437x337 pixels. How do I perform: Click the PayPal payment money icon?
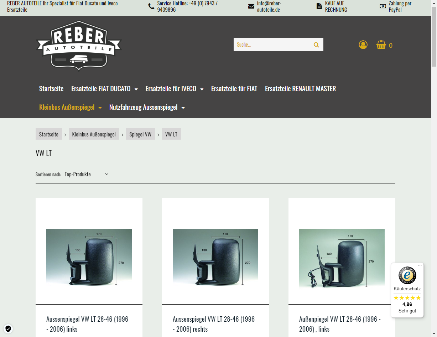click(x=383, y=6)
